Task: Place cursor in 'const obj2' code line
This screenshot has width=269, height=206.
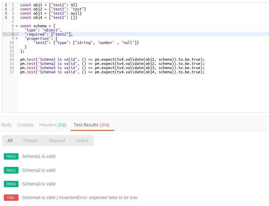Action: (53, 9)
